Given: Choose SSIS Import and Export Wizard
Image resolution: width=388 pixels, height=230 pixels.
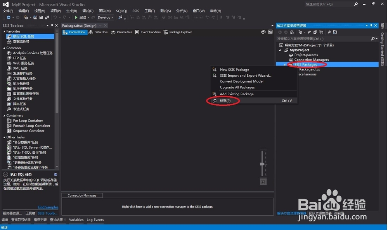Looking at the screenshot, I should pyautogui.click(x=254, y=76).
